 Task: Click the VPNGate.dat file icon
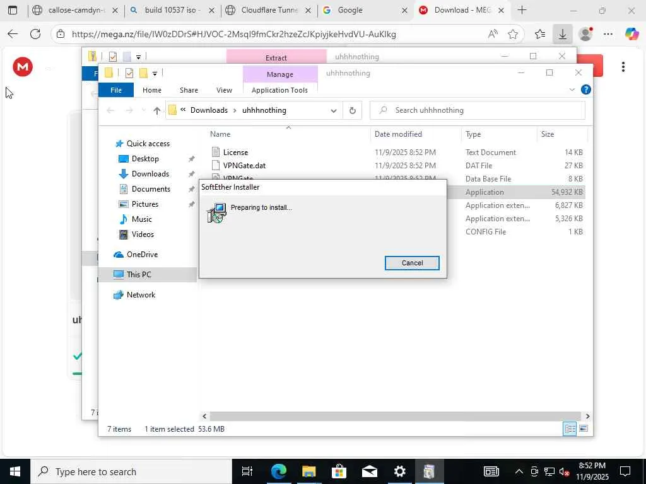[x=216, y=166]
